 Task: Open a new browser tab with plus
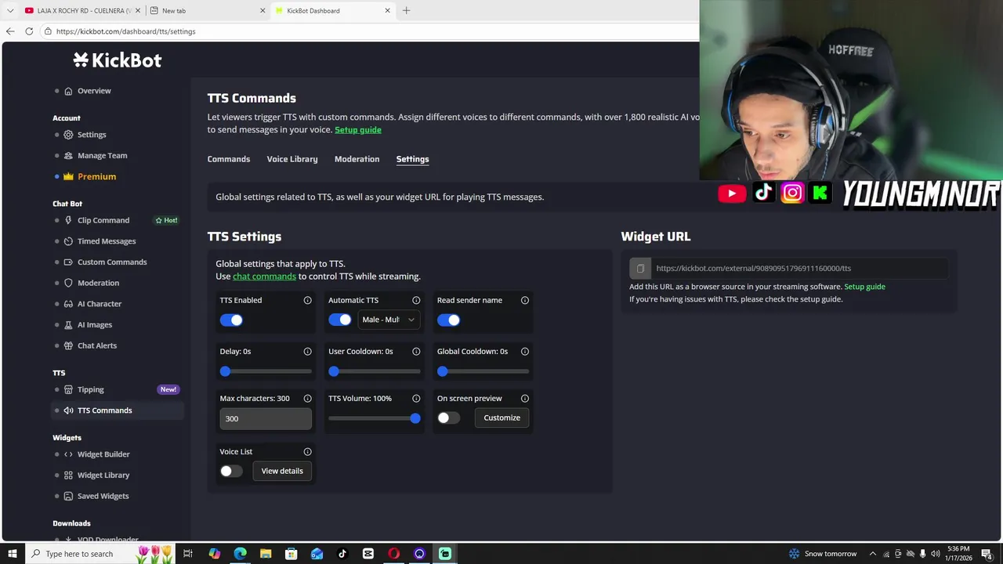coord(406,11)
